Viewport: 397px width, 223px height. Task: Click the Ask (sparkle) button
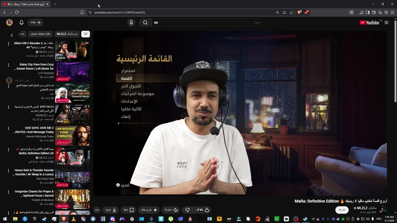[149, 210]
